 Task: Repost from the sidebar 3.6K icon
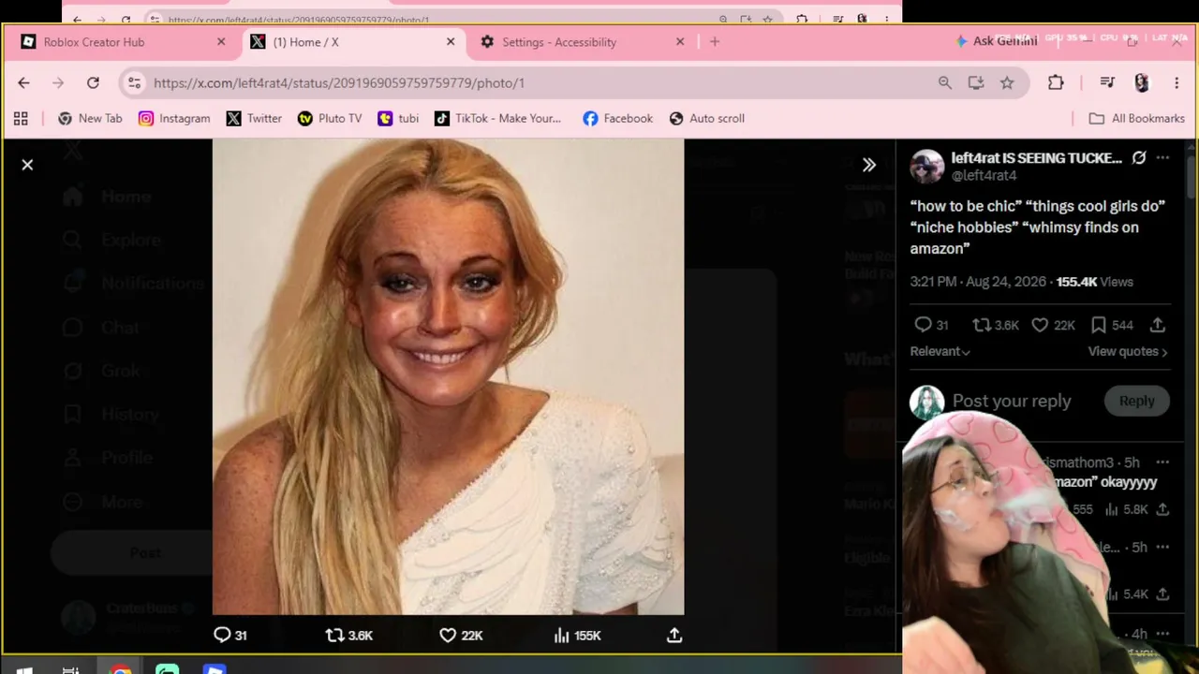(982, 325)
